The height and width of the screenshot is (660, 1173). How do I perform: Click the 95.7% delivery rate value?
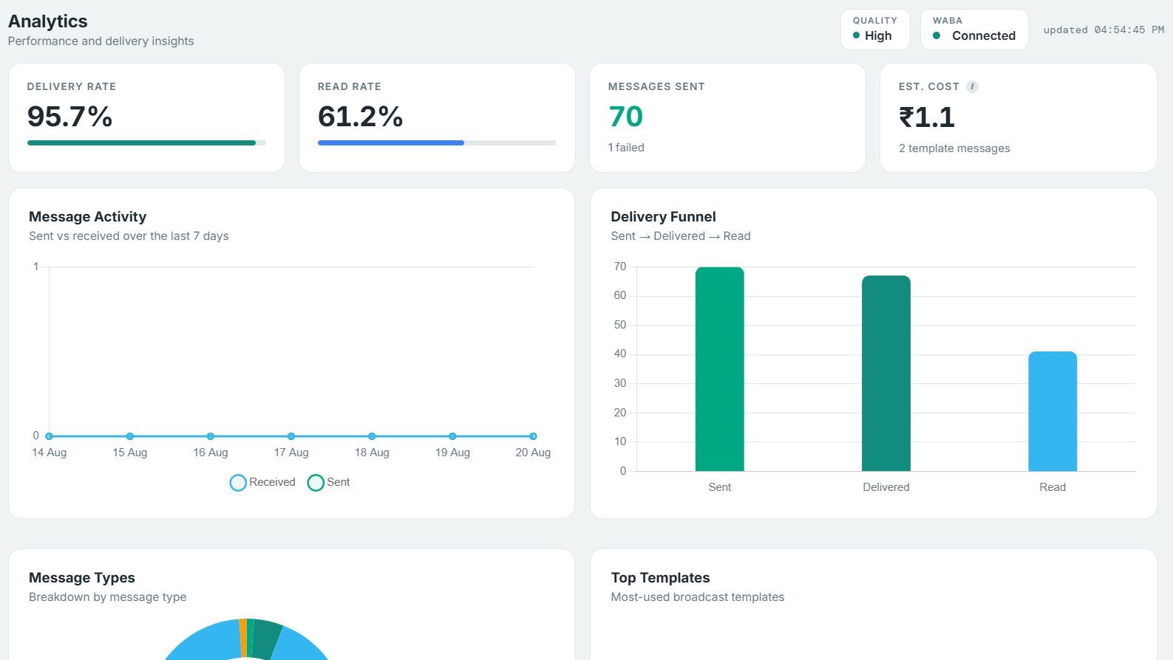[70, 117]
